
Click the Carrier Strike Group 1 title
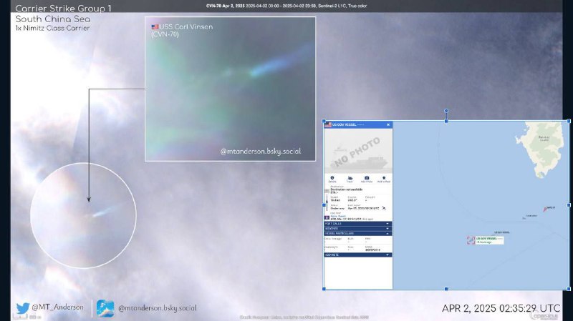(64, 9)
